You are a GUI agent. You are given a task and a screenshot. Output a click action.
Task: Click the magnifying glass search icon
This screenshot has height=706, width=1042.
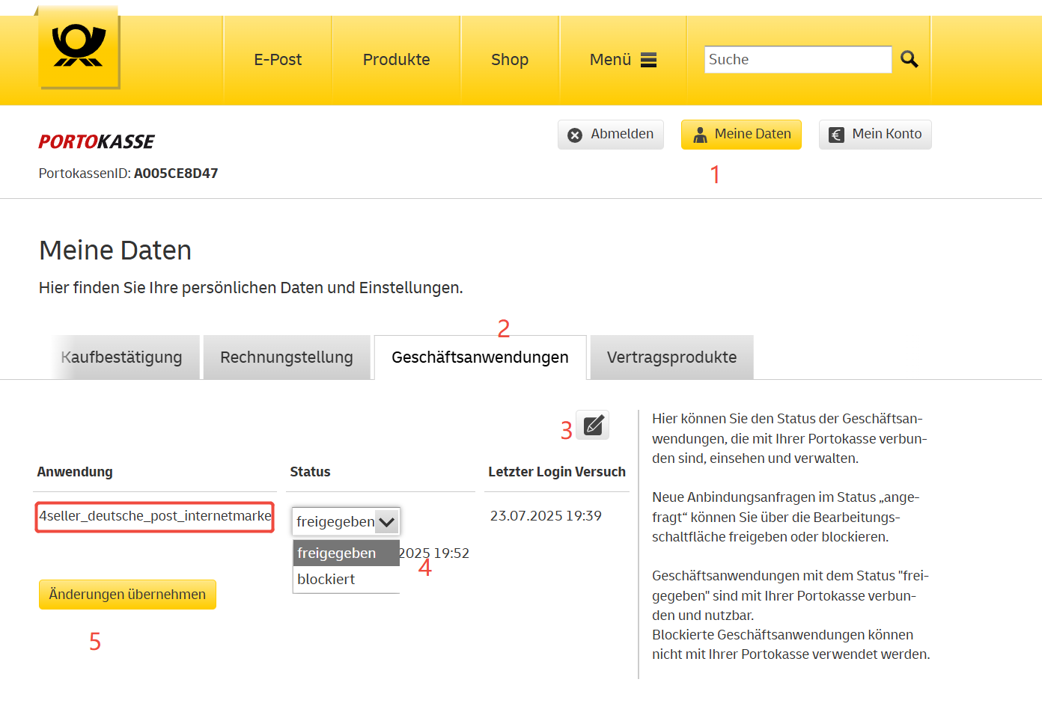tap(909, 59)
